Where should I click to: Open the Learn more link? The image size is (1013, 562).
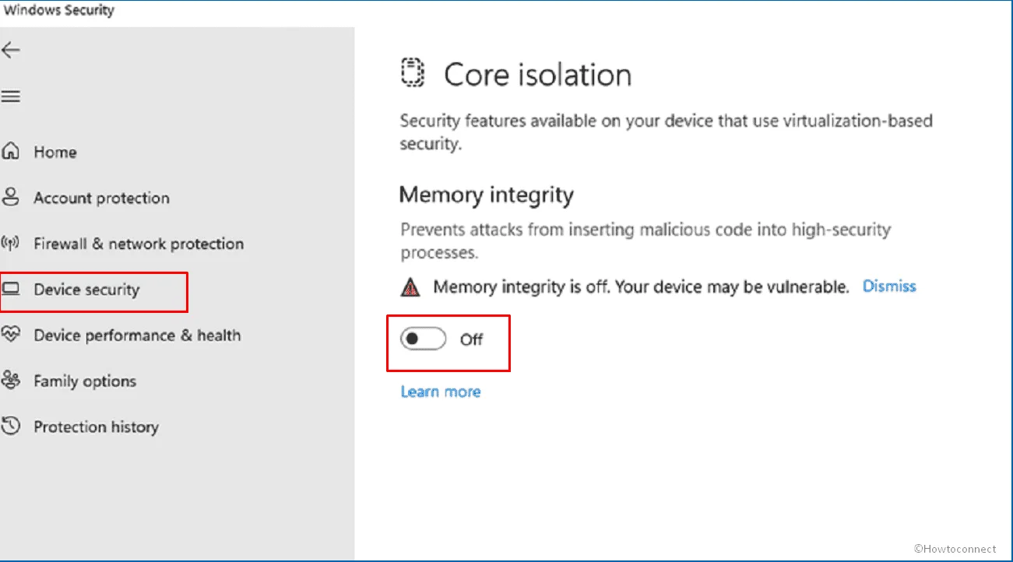pos(439,392)
